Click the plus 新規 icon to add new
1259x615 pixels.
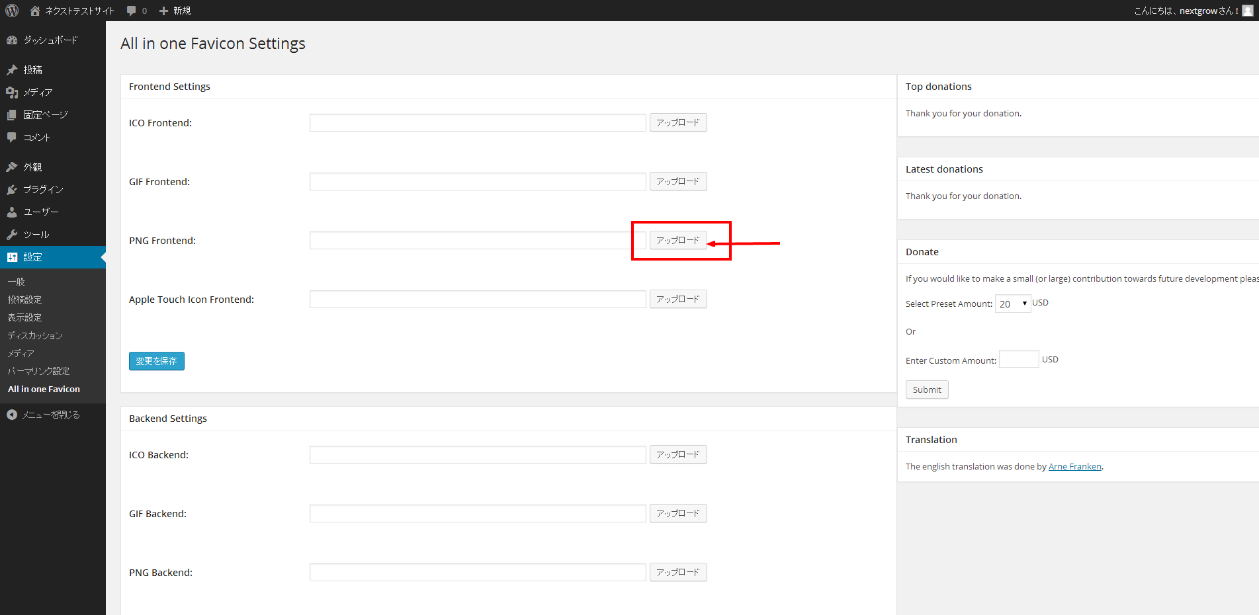tap(164, 11)
